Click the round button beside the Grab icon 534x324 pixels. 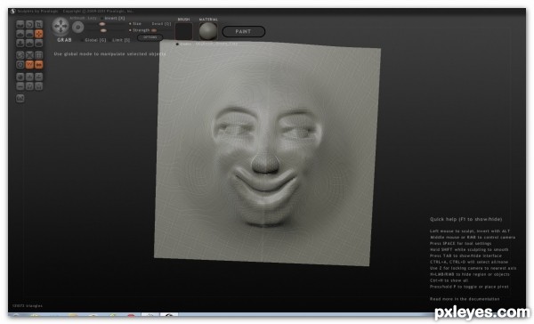pyautogui.click(x=78, y=28)
